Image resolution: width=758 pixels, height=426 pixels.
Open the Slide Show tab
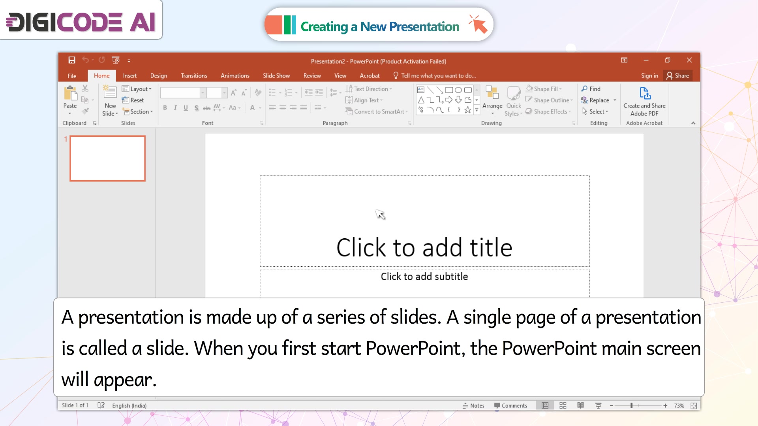pos(276,76)
